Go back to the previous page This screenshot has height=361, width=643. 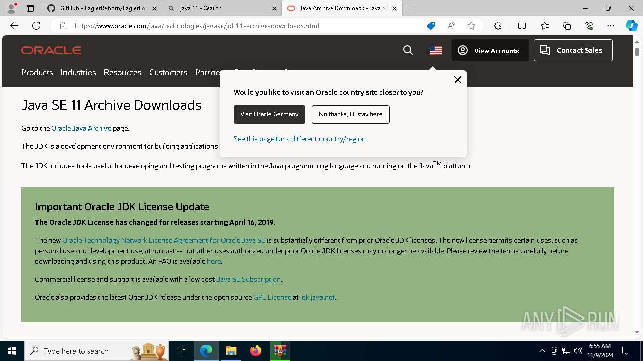(14, 26)
